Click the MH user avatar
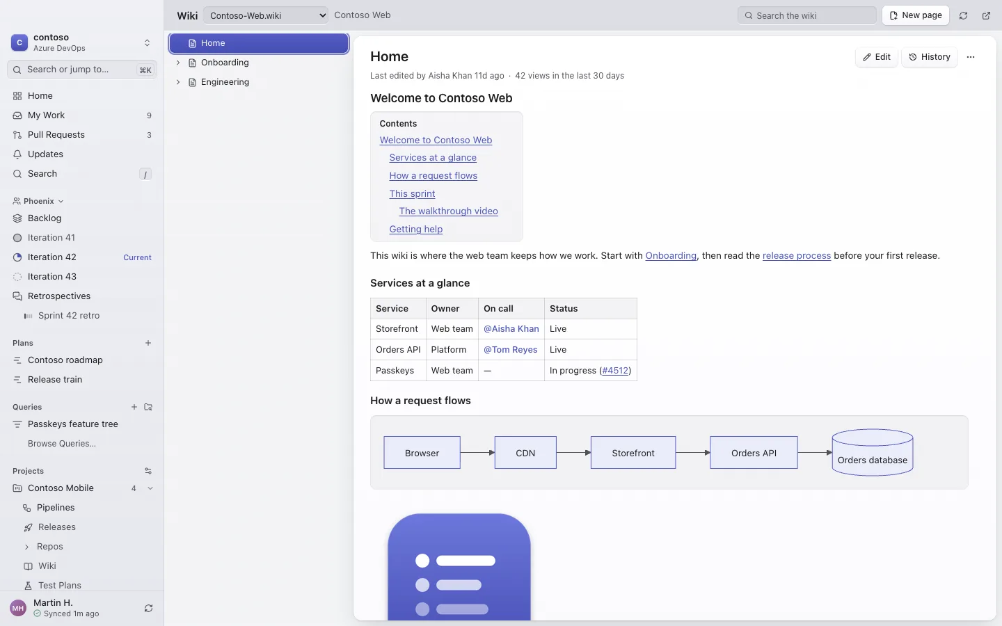 18,609
